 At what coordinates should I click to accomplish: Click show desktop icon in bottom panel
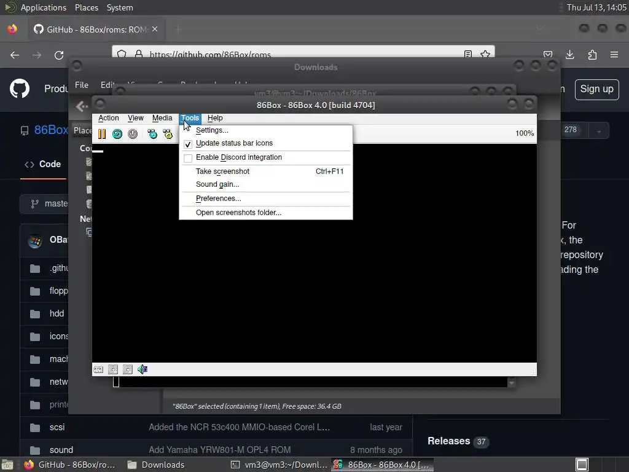(x=7, y=465)
